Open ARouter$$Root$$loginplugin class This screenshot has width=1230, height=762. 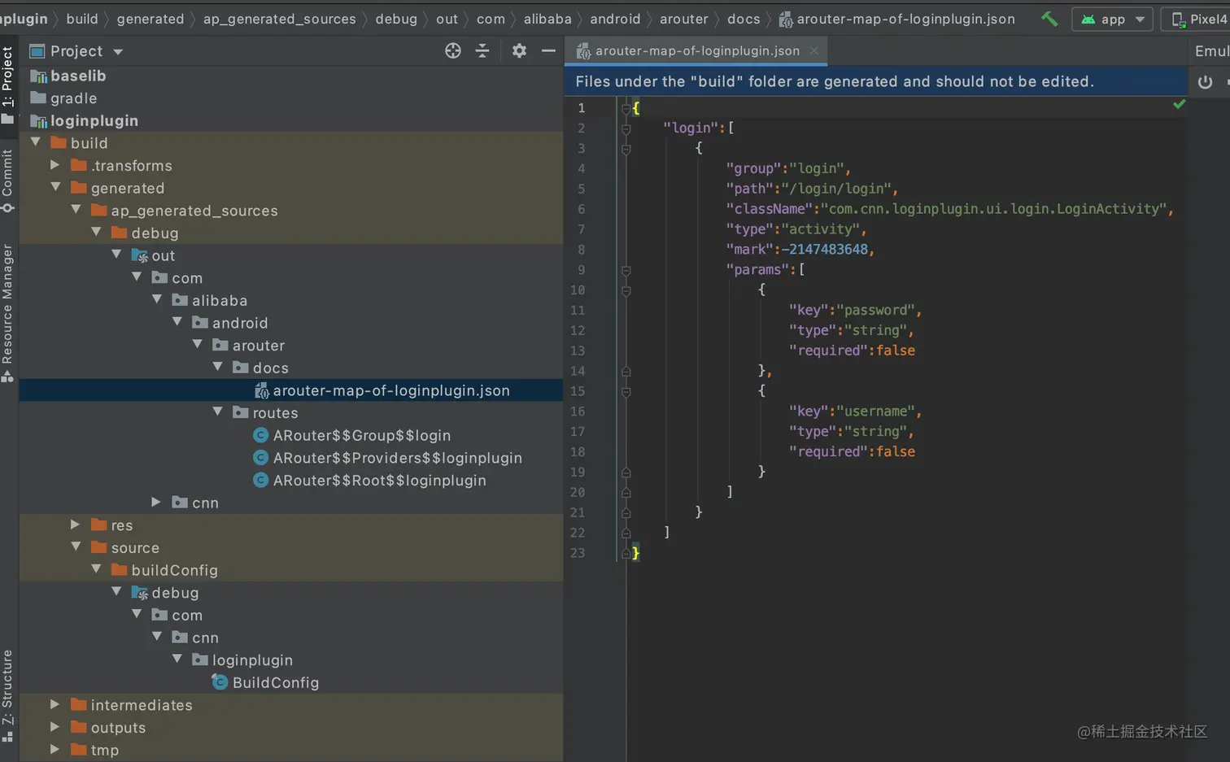pos(380,481)
